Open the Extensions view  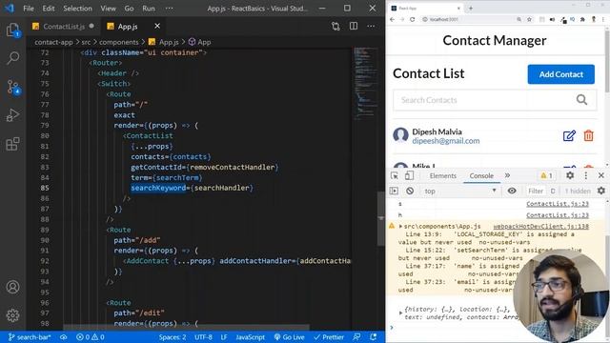coord(12,144)
